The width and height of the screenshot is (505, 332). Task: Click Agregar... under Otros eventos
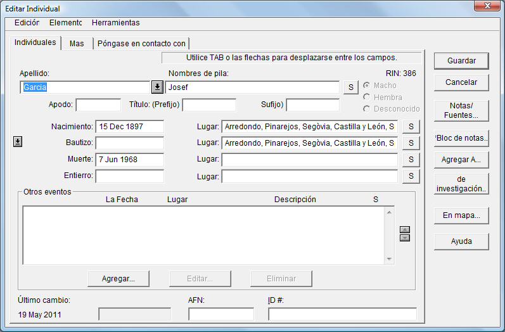(118, 279)
